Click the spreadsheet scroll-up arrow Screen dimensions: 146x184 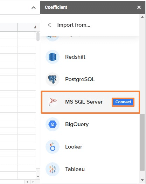click(38, 171)
